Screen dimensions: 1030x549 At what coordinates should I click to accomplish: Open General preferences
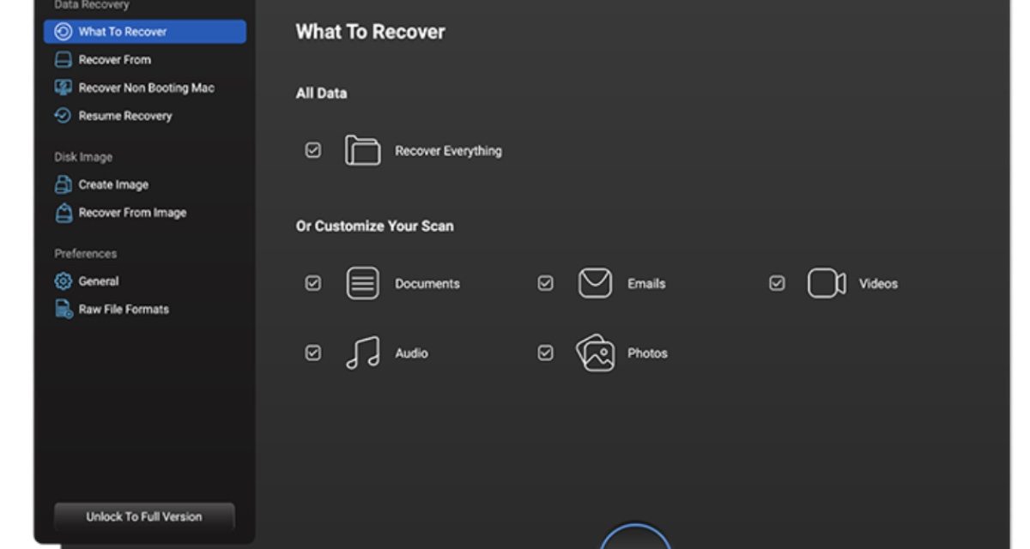[98, 281]
